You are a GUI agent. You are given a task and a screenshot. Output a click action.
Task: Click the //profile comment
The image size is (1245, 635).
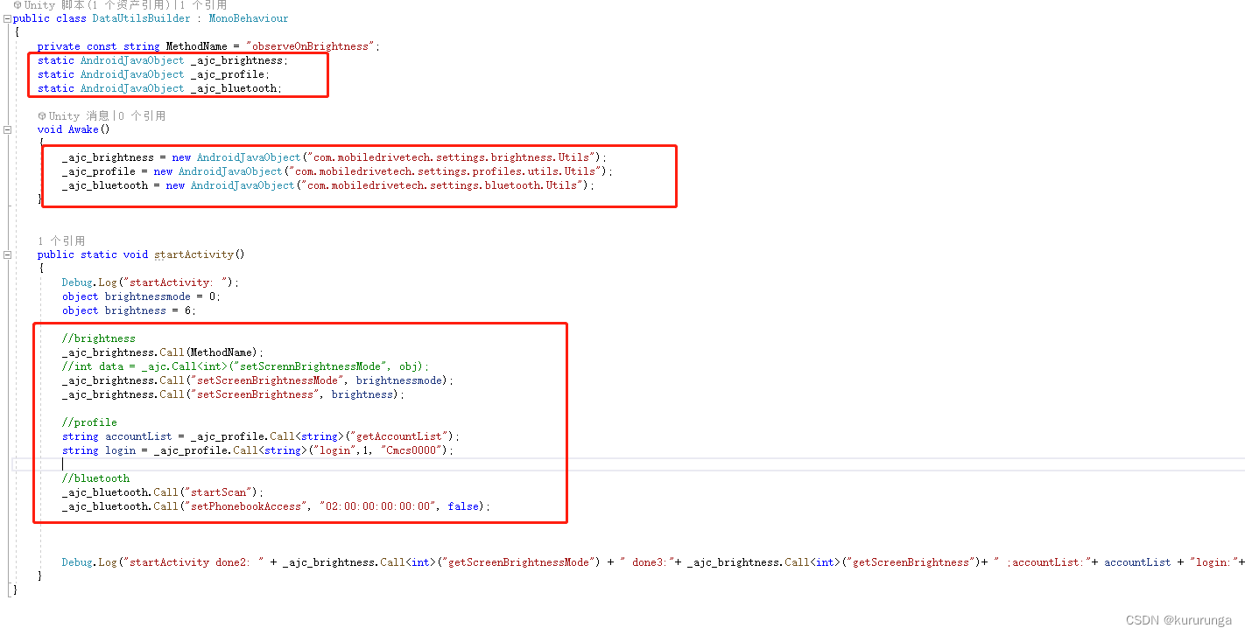coord(89,422)
